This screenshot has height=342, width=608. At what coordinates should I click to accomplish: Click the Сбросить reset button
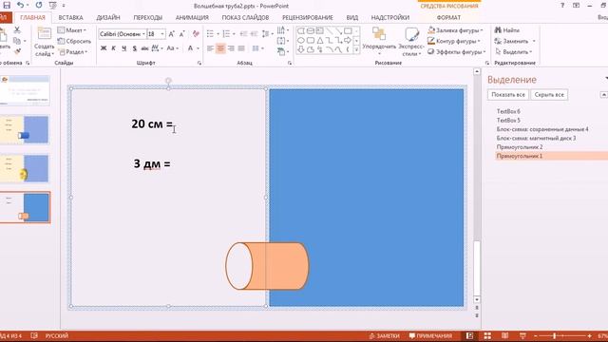point(74,41)
